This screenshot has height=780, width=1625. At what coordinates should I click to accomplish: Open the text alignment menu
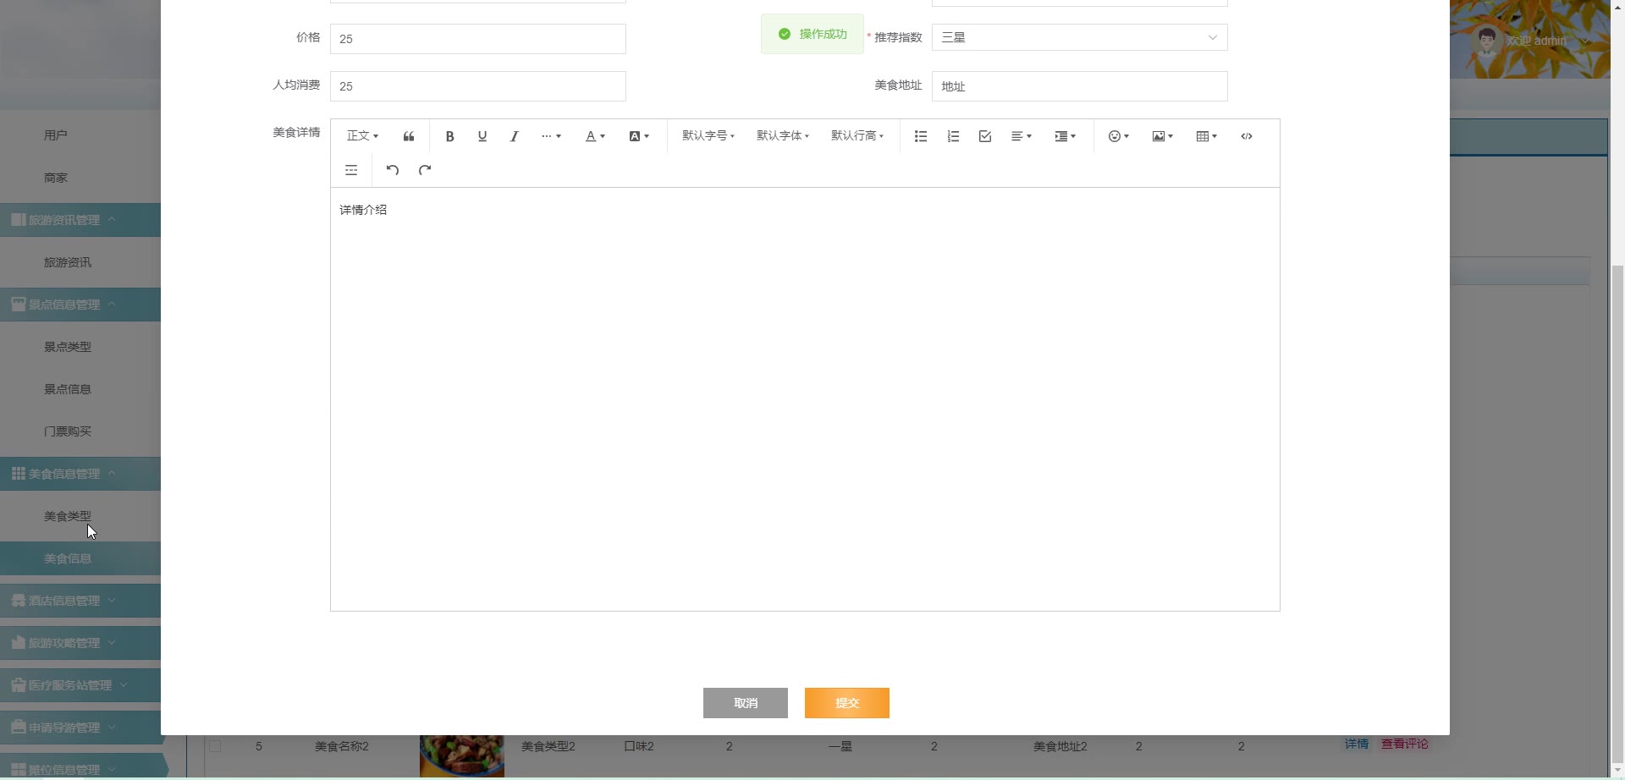pos(1022,136)
